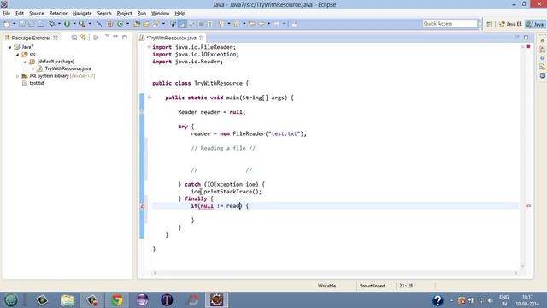The width and height of the screenshot is (547, 308).
Task: Minimize the Package Explorer view
Action: (115, 37)
